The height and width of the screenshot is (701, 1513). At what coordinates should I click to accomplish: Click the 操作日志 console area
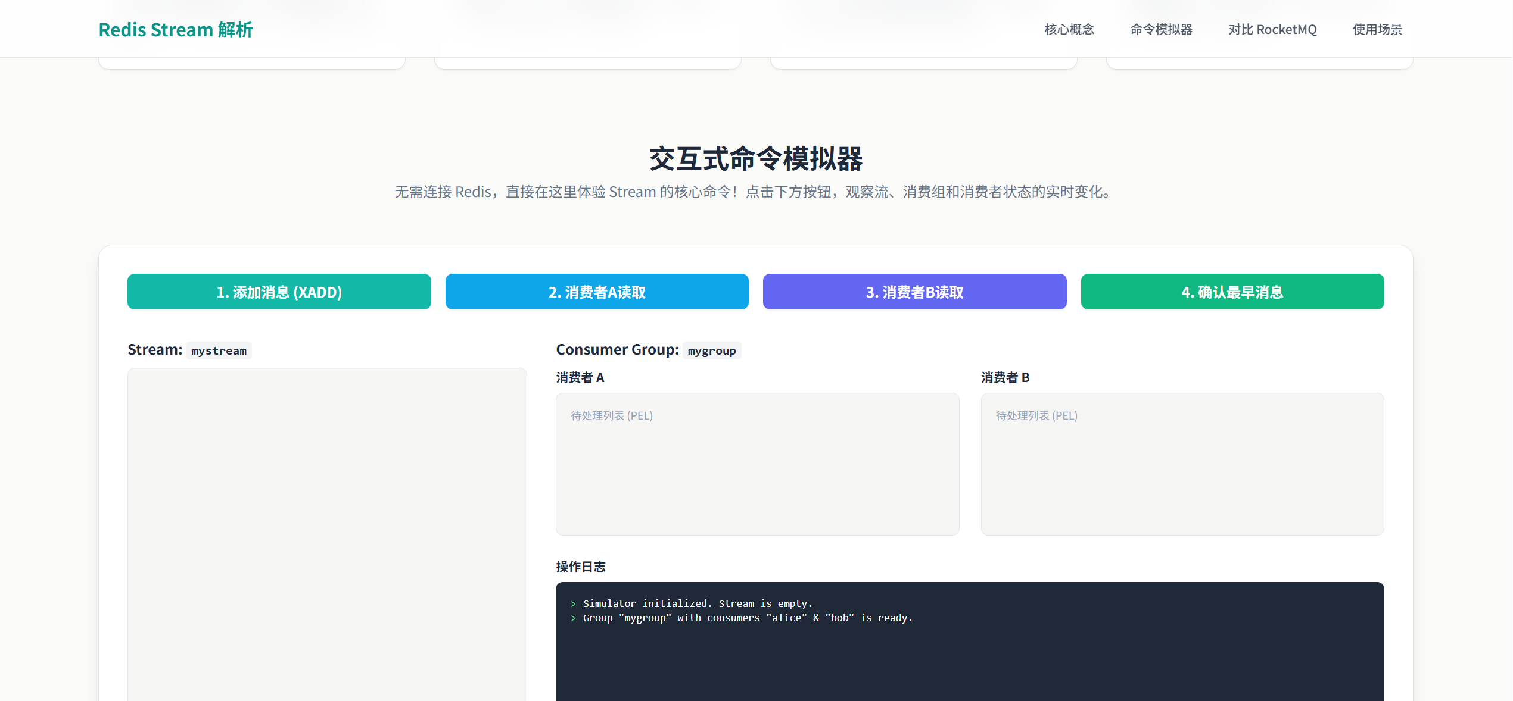[x=969, y=661]
